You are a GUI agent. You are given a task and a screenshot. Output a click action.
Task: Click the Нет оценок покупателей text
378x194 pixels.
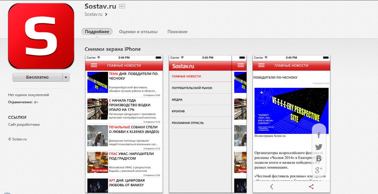click(28, 95)
